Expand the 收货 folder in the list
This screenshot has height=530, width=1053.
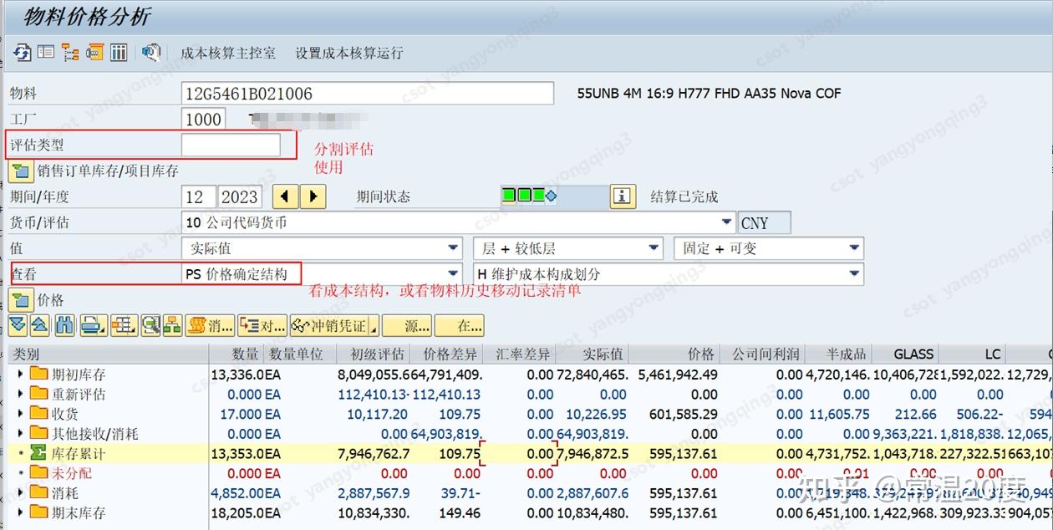point(20,414)
